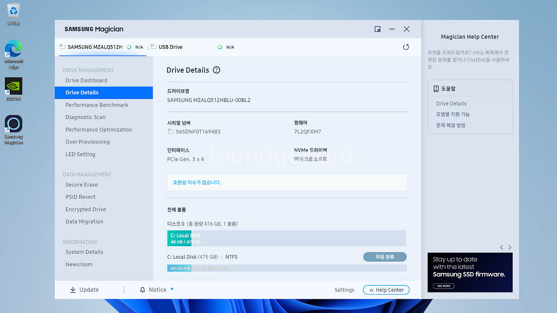557x313 pixels.
Task: Select the USB Drive tab
Action: click(x=192, y=47)
